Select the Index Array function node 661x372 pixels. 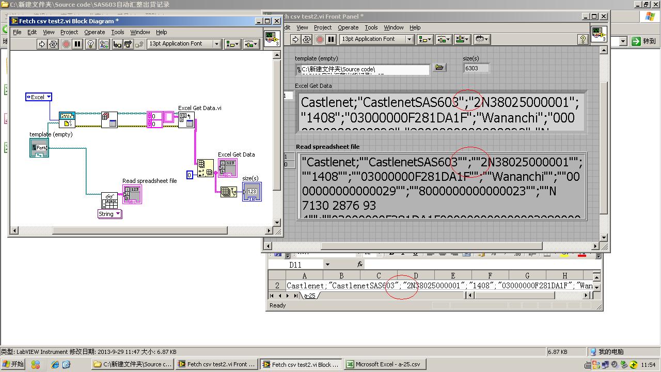point(206,168)
